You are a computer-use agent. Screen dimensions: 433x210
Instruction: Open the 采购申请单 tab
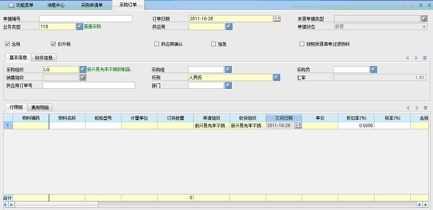[92, 5]
